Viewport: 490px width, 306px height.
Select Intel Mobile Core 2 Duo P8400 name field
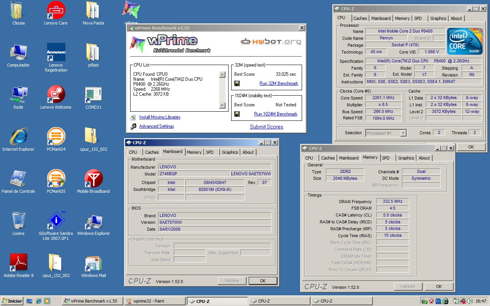click(x=405, y=31)
